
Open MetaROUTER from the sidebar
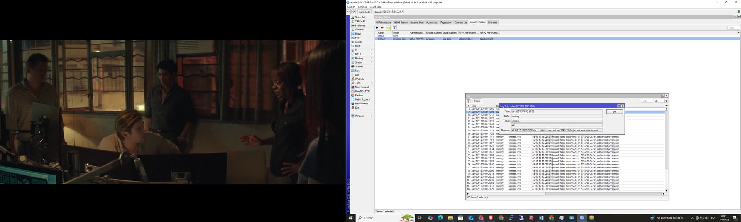pyautogui.click(x=362, y=91)
